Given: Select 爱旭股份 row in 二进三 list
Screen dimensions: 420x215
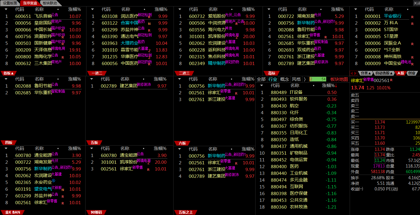Looking at the screenshot, I should (x=217, y=16).
